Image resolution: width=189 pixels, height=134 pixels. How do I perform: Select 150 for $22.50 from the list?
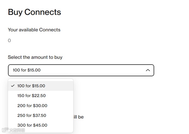click(31, 96)
